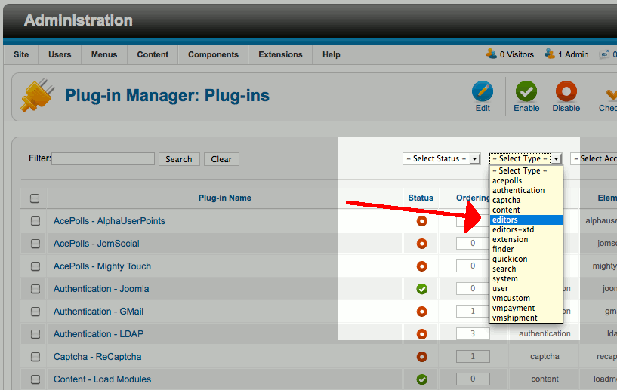Click the red Disable toolbar icon
The image size is (617, 390).
point(566,91)
